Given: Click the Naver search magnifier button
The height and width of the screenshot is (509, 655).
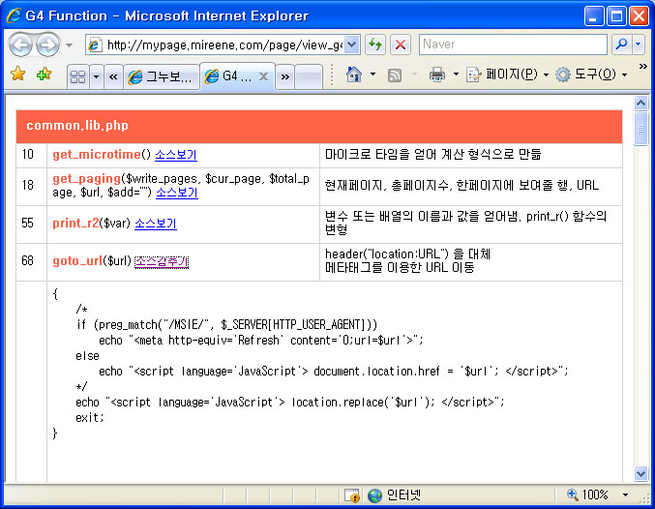Looking at the screenshot, I should click(621, 45).
